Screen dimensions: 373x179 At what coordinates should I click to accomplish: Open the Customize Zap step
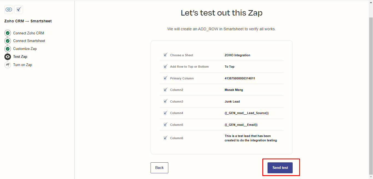point(25,49)
